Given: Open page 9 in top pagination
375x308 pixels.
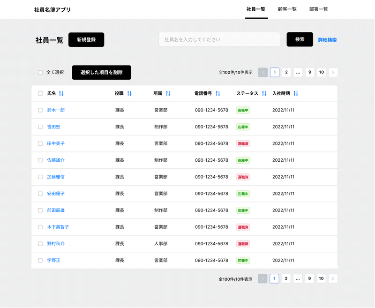Looking at the screenshot, I should coord(310,73).
